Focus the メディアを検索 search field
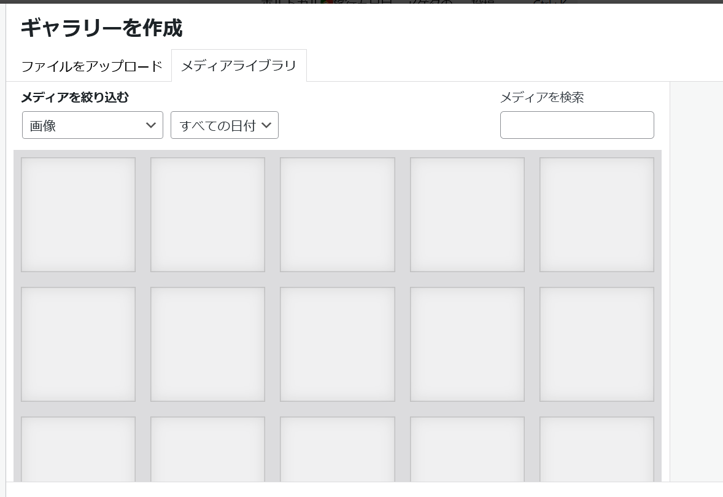 pos(577,125)
